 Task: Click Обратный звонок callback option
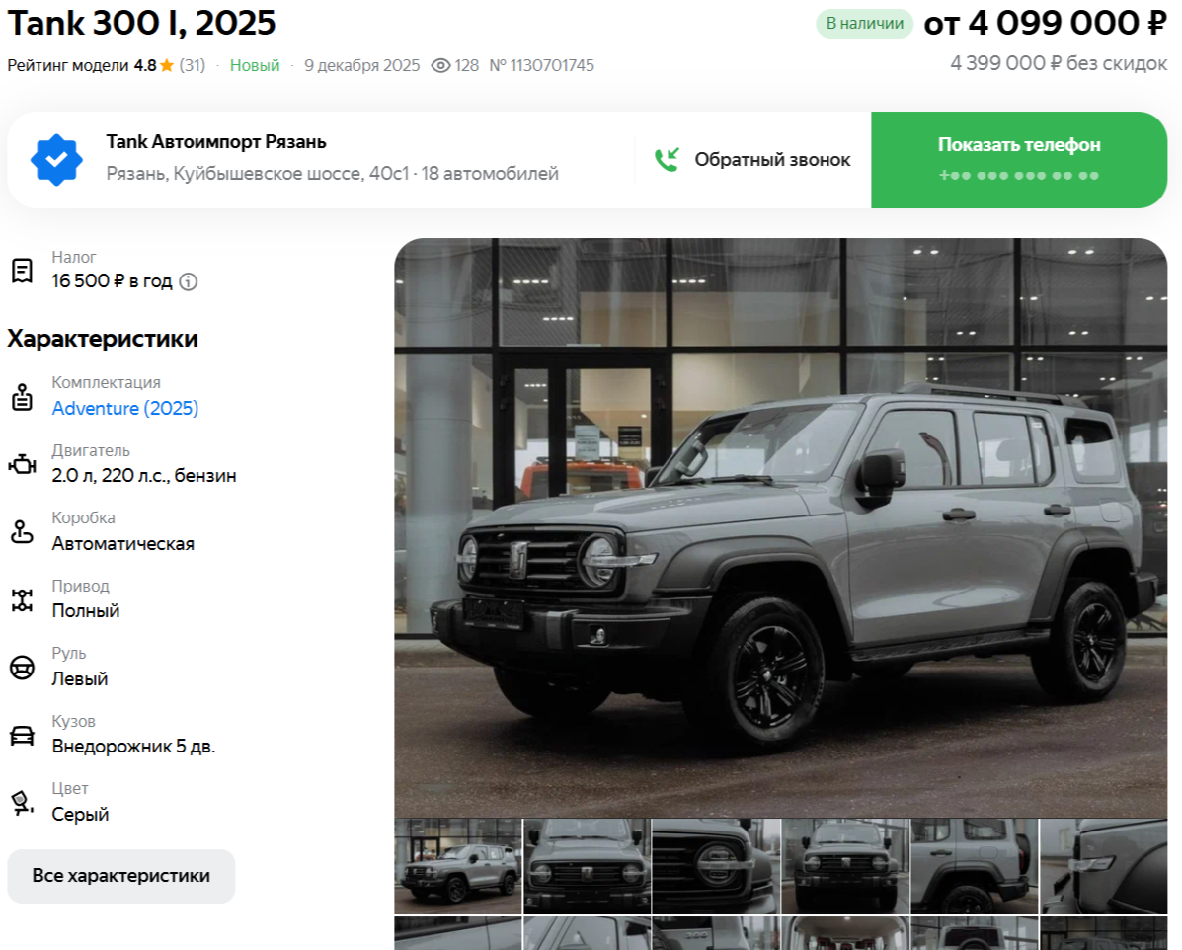(x=752, y=160)
